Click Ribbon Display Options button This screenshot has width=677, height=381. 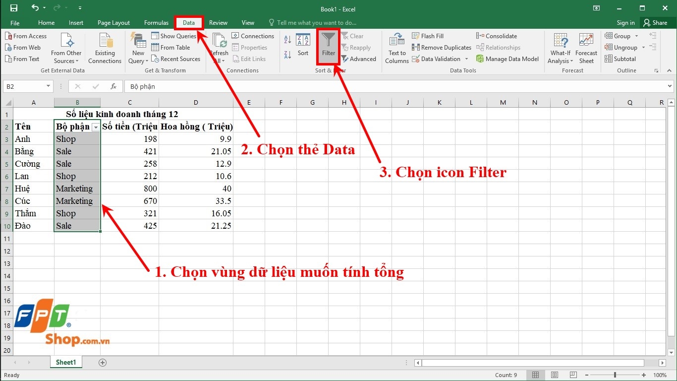(595, 8)
